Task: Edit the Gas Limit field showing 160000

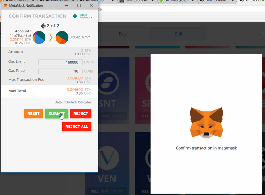Action: point(61,62)
